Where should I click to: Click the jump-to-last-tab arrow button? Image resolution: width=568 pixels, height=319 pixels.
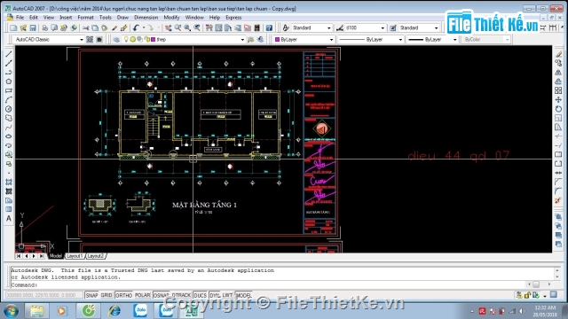(x=42, y=256)
